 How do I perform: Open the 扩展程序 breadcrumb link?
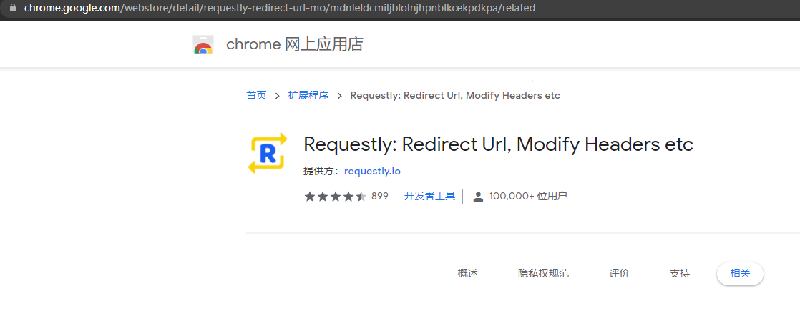coord(308,95)
